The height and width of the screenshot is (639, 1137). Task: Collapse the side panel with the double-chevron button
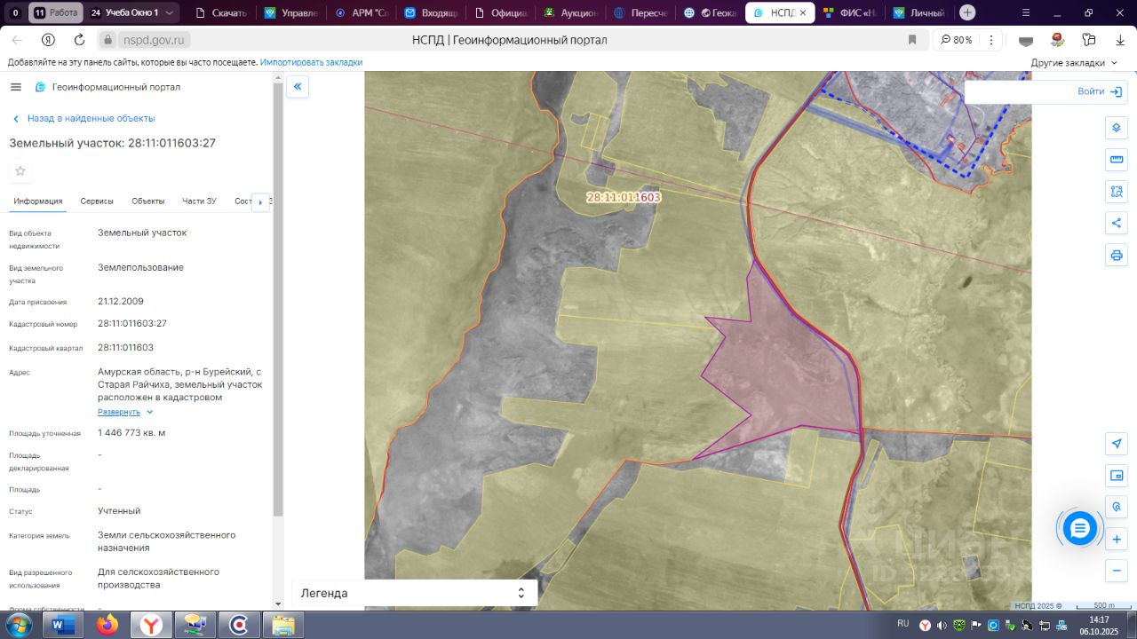[298, 87]
